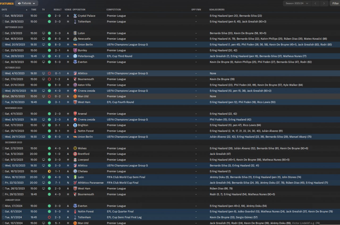This screenshot has width=340, height=225.
Task: Click the 1 - 1 result against Chelsea
Action: 58,171
